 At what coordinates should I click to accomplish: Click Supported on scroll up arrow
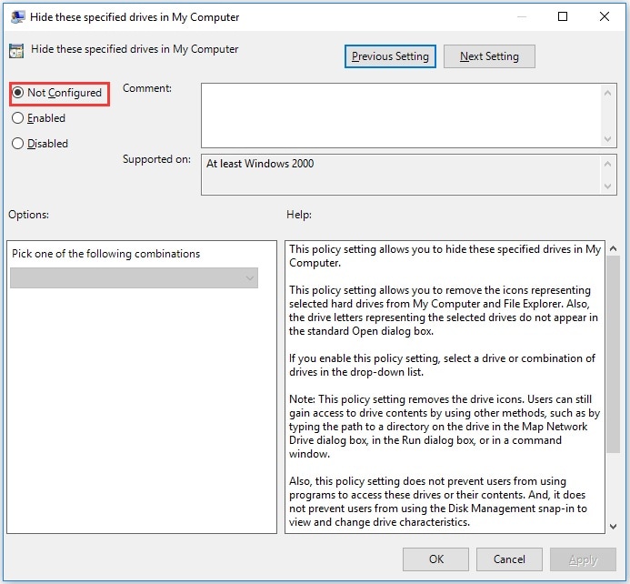tap(608, 164)
